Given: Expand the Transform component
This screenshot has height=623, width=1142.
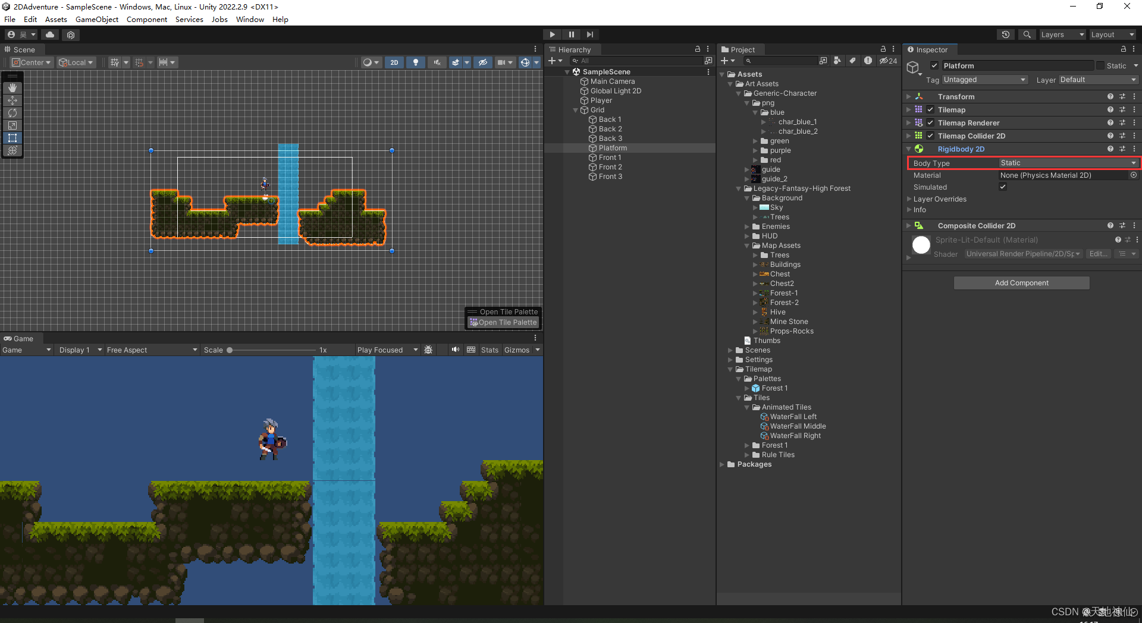Looking at the screenshot, I should [909, 96].
